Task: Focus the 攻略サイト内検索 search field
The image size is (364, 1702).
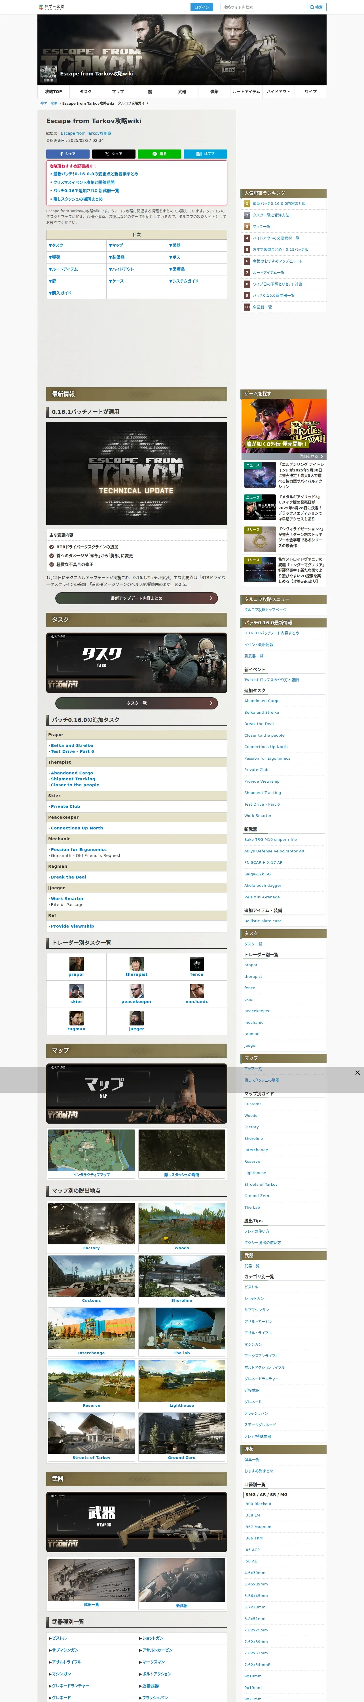Action: click(262, 7)
